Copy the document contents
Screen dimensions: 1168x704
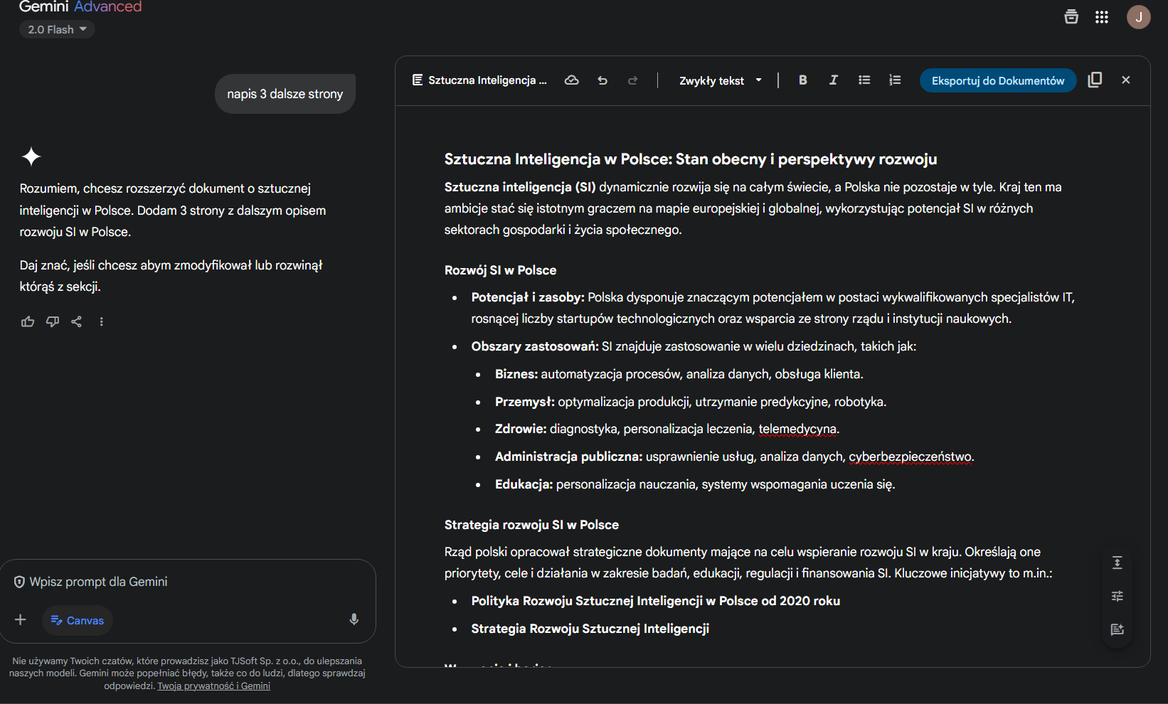click(x=1095, y=80)
